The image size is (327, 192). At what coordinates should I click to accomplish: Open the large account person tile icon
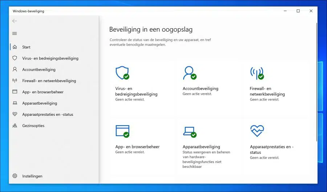[x=190, y=73]
